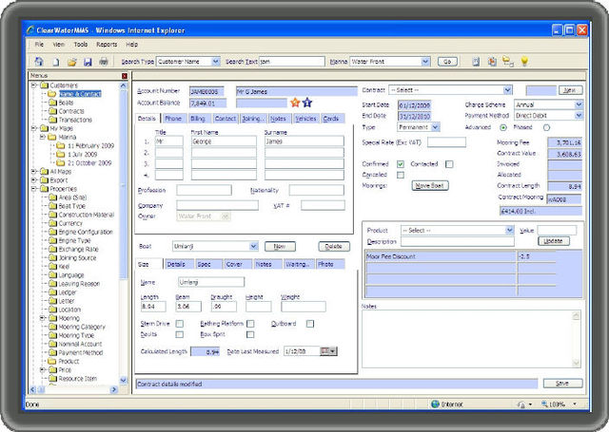Toggle the Confirmed checkbox

[401, 164]
